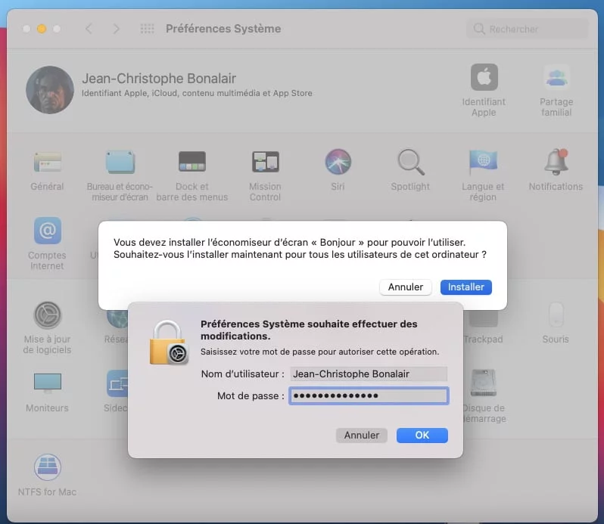
Task: Open Mise à jour de logiciels
Action: [x=48, y=315]
